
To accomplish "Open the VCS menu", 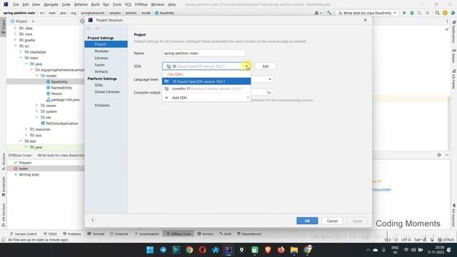I will pos(128,4).
